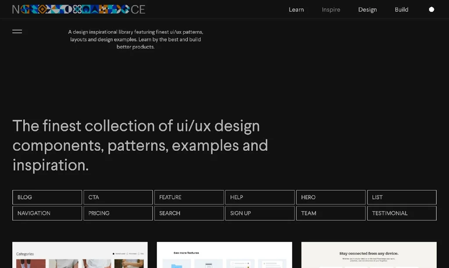Select the rightmost radio filter in Categories preview
Viewport: 449px width, 268px height.
[x=138, y=254]
